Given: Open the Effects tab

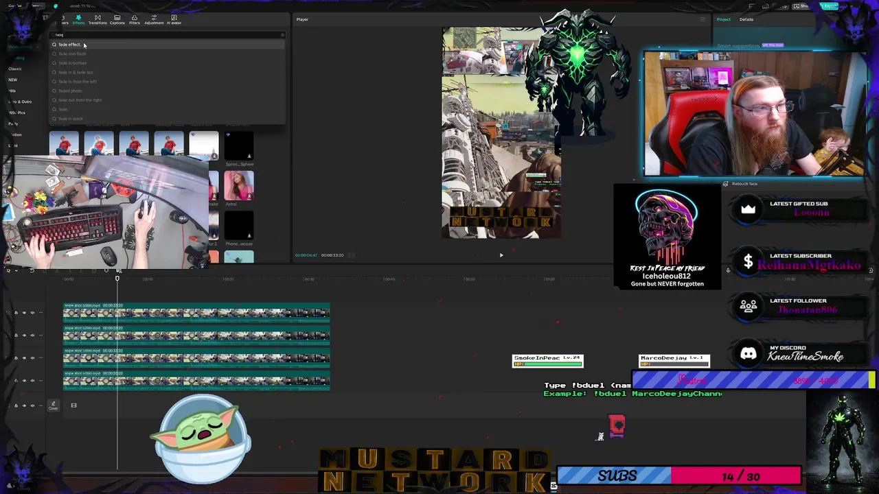Looking at the screenshot, I should tap(78, 20).
